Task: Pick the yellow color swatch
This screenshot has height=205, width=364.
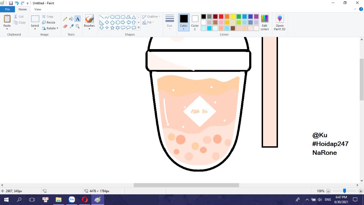Action: coord(233,16)
